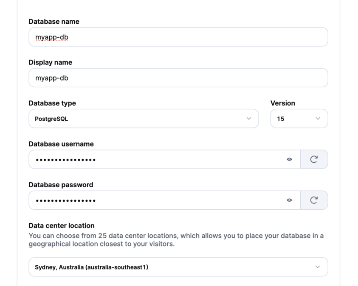Click the "Version" label
This screenshot has width=358, height=286.
click(282, 103)
